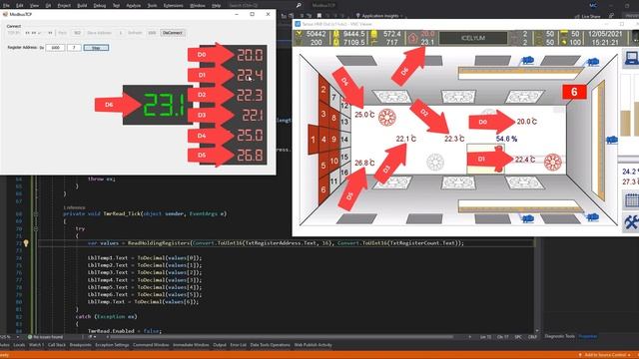
Task: Click the ICELYUM label in VNC viewer
Action: point(473,38)
